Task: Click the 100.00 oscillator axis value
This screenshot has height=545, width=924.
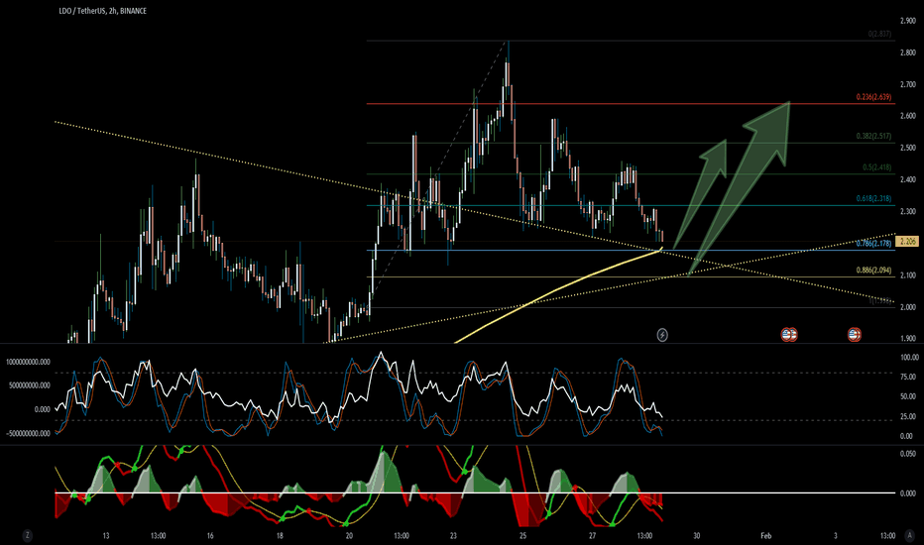Action: point(910,357)
